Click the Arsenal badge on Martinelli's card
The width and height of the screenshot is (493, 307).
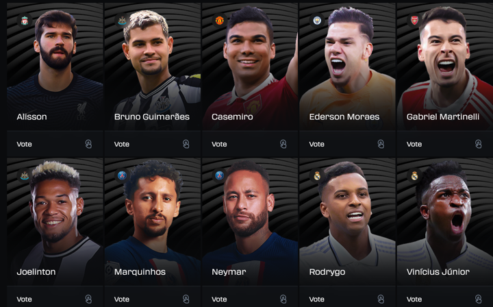(x=414, y=21)
